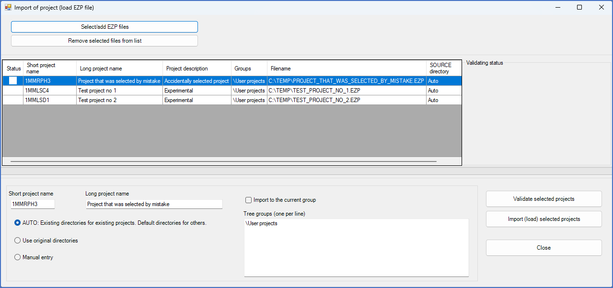
Task: Click horizontal scrollbar under project list
Action: 223,161
